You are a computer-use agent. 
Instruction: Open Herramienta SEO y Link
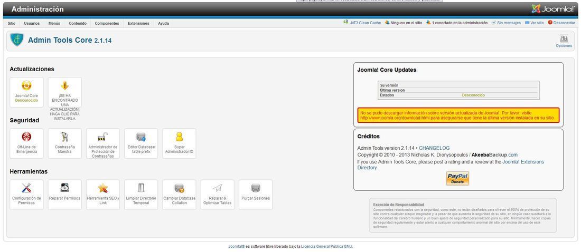pos(102,195)
